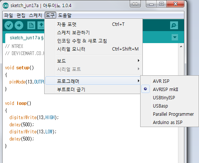Click the void loop() line
This screenshot has height=163, width=199.
18,103
